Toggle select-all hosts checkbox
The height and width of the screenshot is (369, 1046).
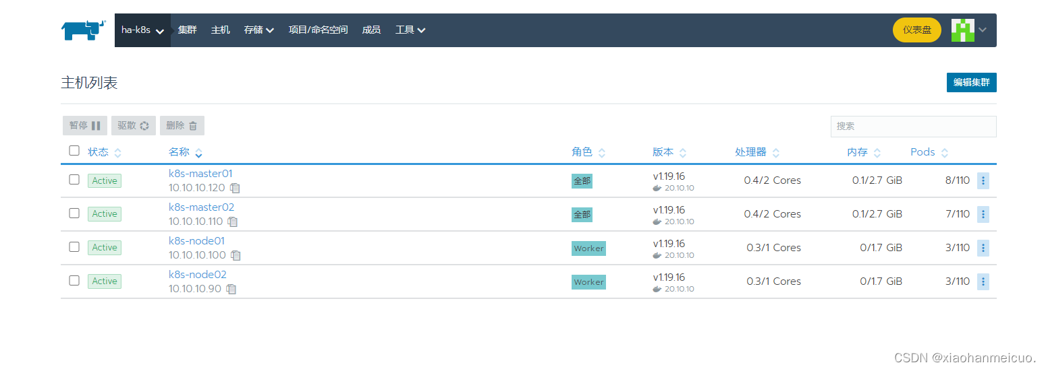pos(74,150)
